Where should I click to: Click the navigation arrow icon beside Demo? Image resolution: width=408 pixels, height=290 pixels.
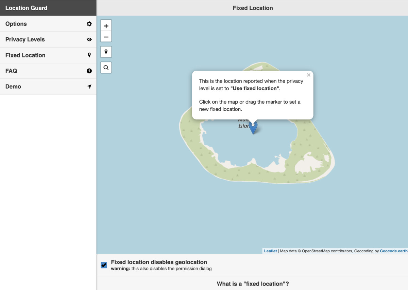(89, 86)
